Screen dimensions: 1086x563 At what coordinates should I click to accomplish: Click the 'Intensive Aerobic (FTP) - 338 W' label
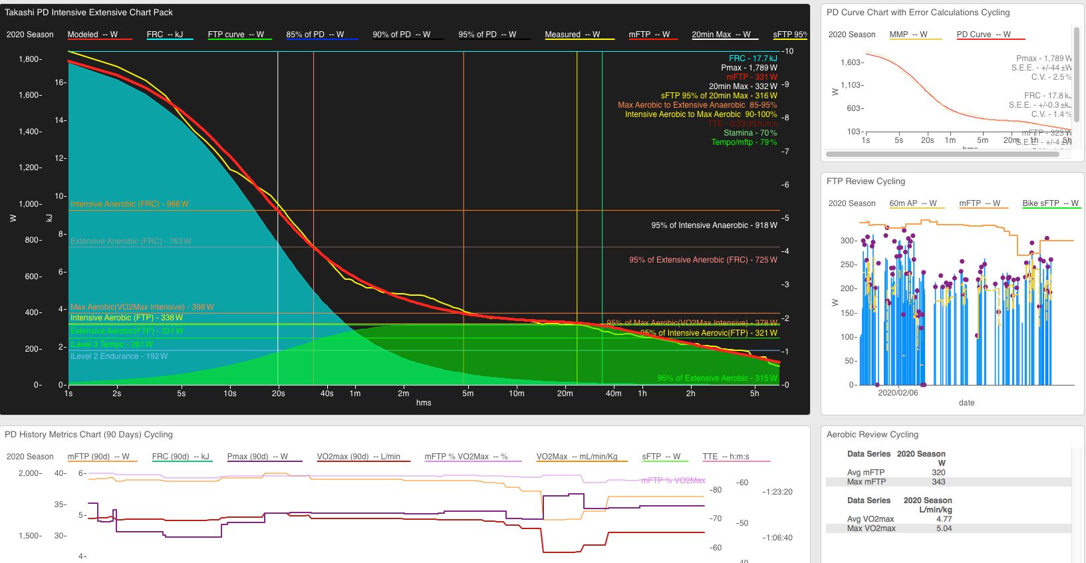point(127,318)
